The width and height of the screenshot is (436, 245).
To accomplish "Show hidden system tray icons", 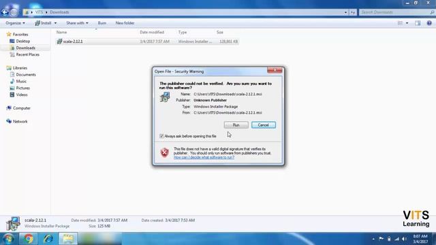I will (373, 239).
